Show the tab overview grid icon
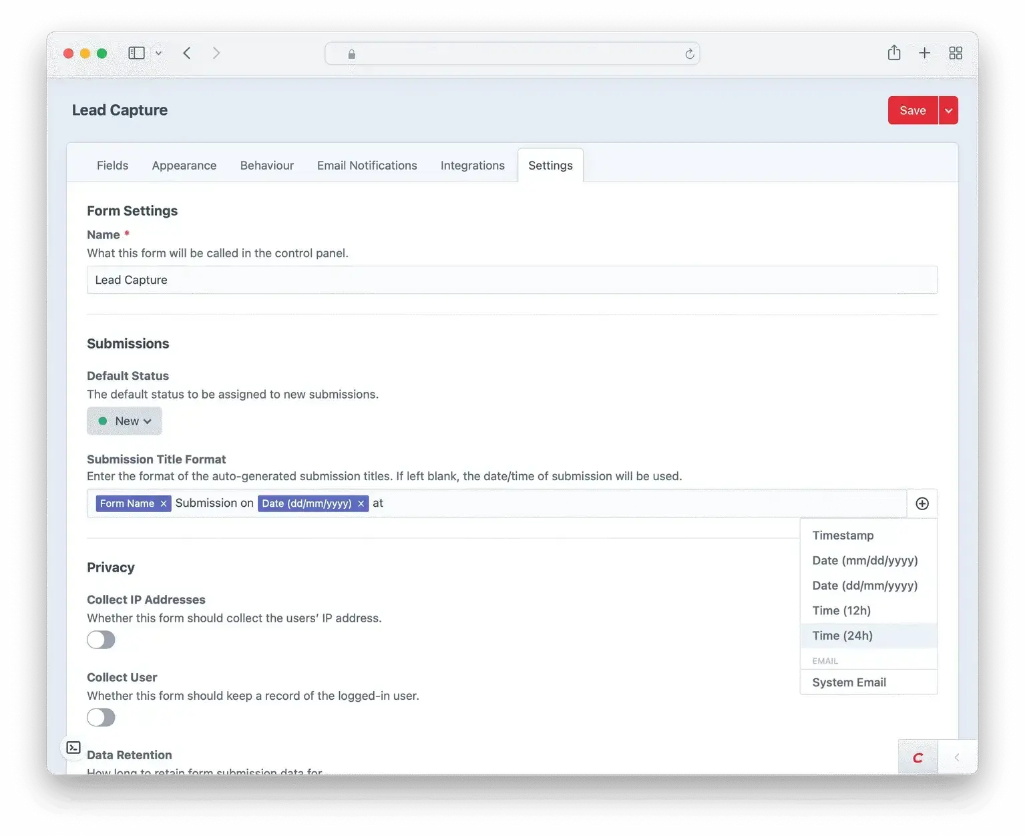 click(955, 53)
